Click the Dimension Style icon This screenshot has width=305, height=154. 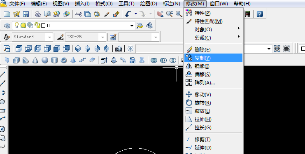[x=60, y=37]
